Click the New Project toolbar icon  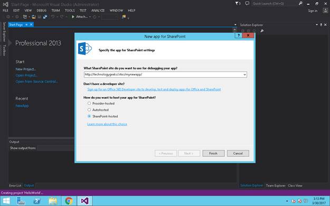[x=25, y=17]
